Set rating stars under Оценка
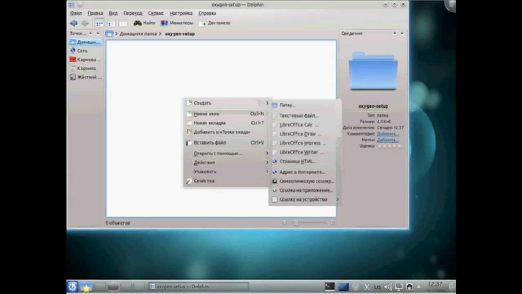The width and height of the screenshot is (522, 294). pyautogui.click(x=389, y=146)
